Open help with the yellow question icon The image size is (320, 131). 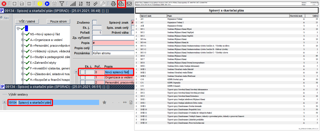[x=40, y=4]
